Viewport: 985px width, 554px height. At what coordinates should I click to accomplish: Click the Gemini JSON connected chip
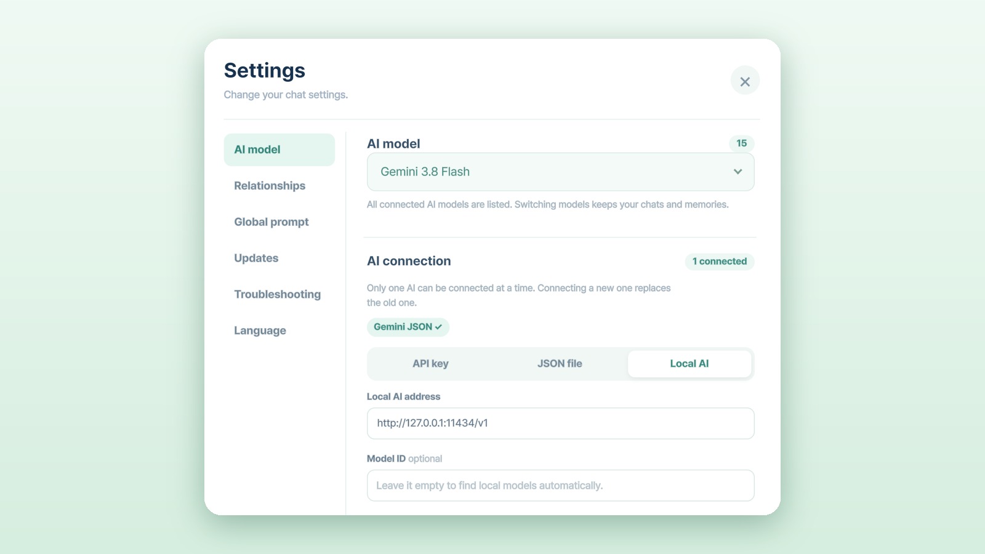point(408,327)
